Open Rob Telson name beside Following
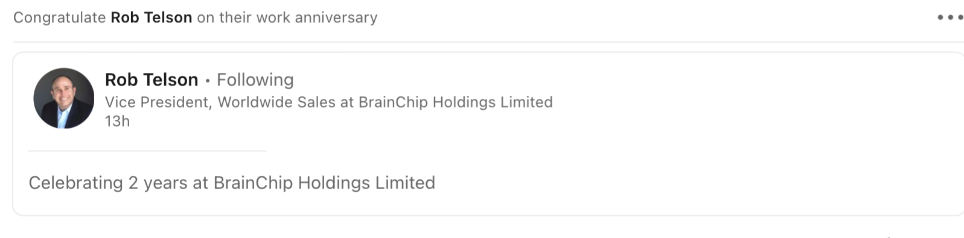964x238 pixels. pos(152,80)
